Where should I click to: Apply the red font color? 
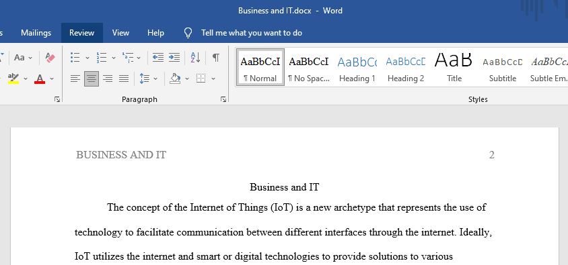(x=40, y=78)
